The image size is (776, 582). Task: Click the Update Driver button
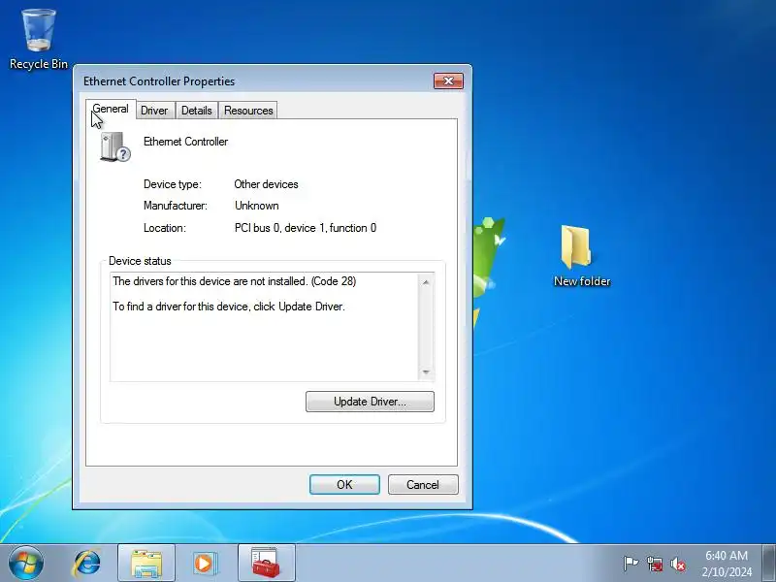370,402
